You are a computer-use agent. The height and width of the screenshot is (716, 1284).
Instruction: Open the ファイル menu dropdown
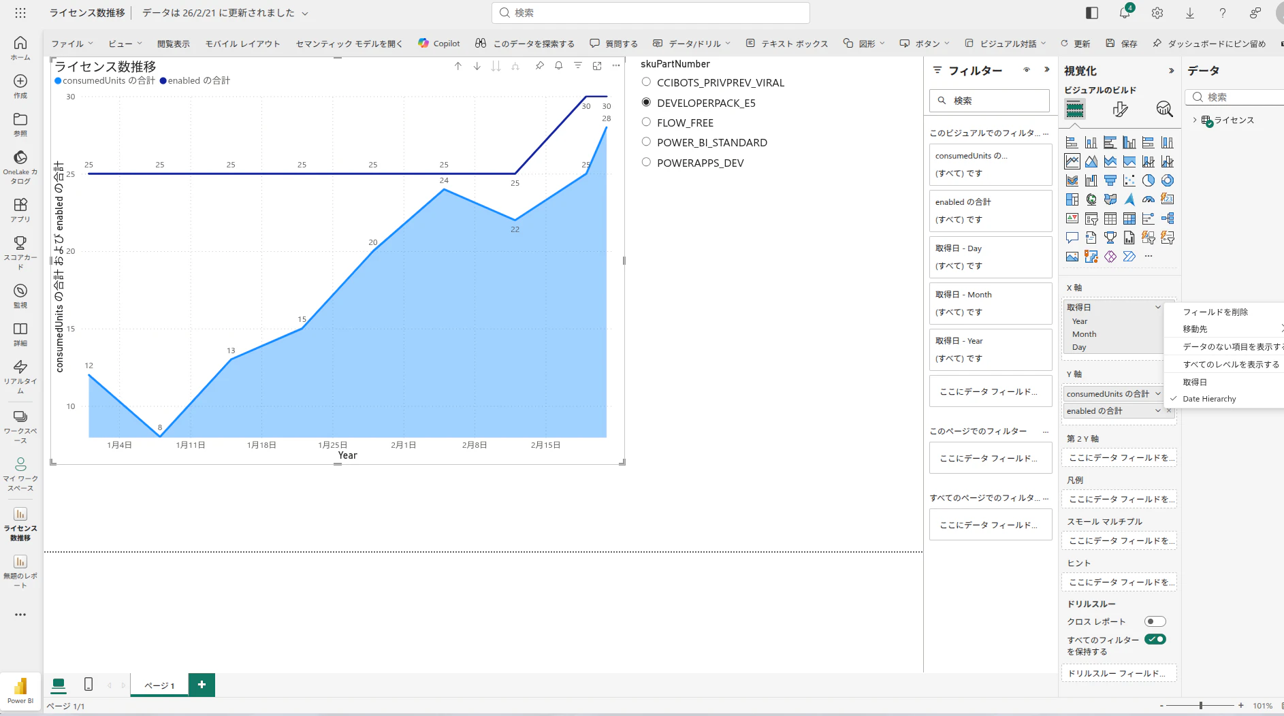point(72,44)
